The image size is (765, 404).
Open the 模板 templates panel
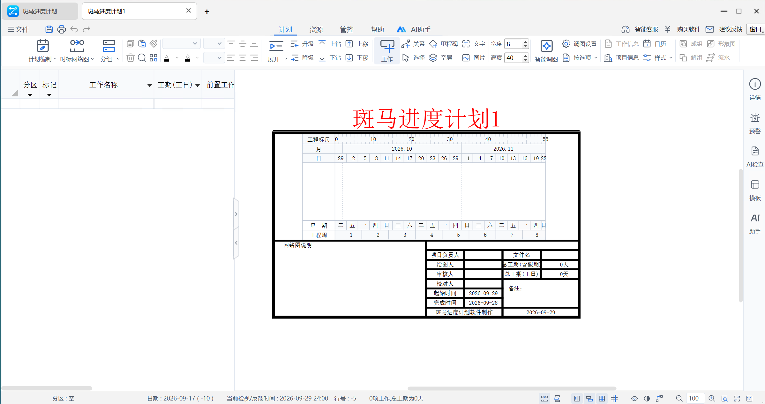point(755,190)
